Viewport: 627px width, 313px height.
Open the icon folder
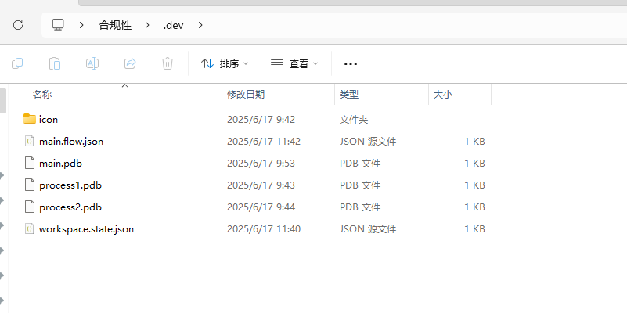coord(49,120)
